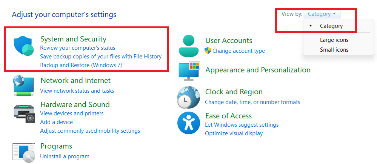Screen dimensions: 377x164
Task: Open Optimize visual display link
Action: pos(234,133)
